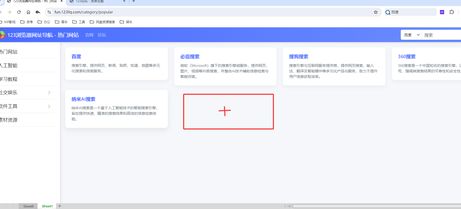Open the 论坛 link in header
Screen dimensions: 461x209
pyautogui.click(x=102, y=35)
